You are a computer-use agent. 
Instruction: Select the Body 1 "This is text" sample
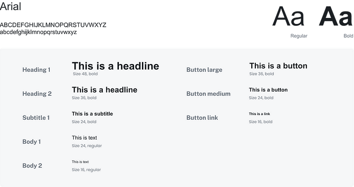(84, 138)
